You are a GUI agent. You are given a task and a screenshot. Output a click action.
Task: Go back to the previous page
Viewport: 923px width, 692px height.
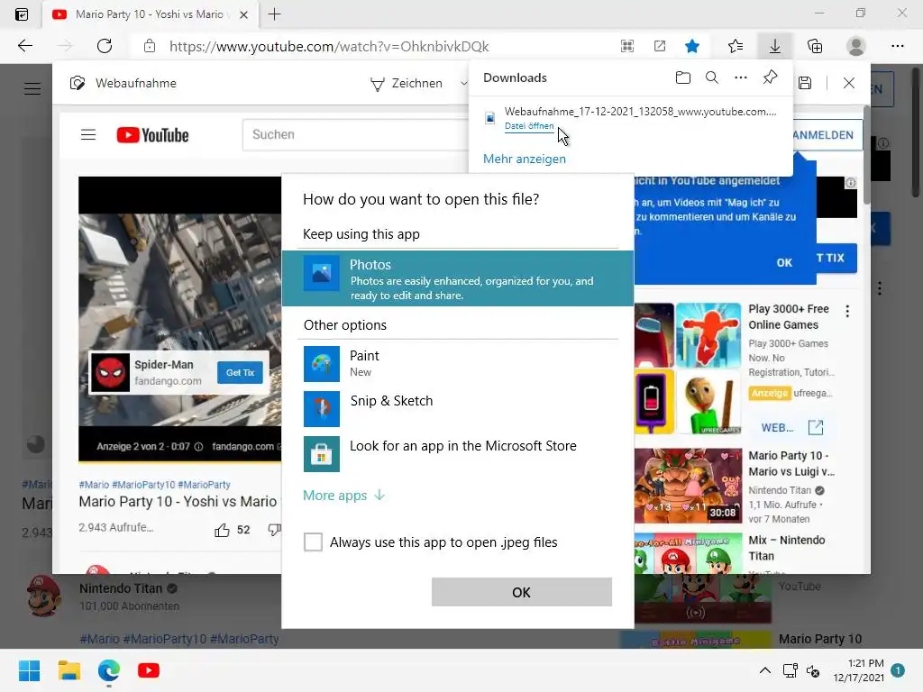point(25,46)
